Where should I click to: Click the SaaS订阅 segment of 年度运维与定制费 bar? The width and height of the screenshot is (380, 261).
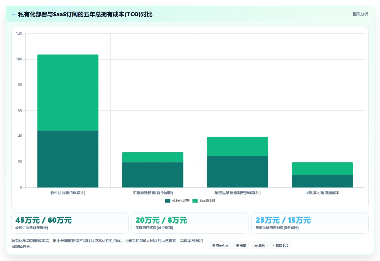(x=237, y=146)
